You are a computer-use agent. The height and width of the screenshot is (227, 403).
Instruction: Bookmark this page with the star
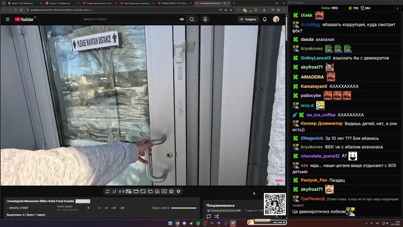[231, 10]
